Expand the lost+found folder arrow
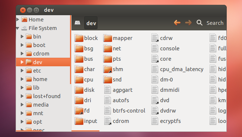Viewport: 242px width, 137px height. tap(22, 96)
